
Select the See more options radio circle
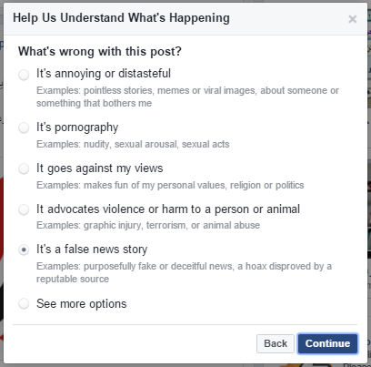click(24, 303)
